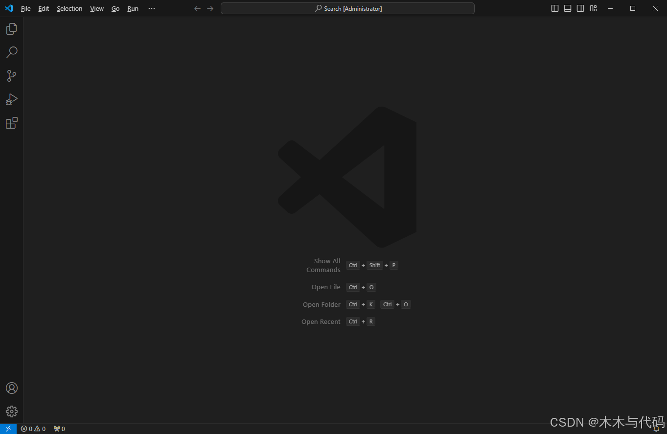Go forward with the right arrow
The height and width of the screenshot is (434, 667).
pyautogui.click(x=210, y=8)
